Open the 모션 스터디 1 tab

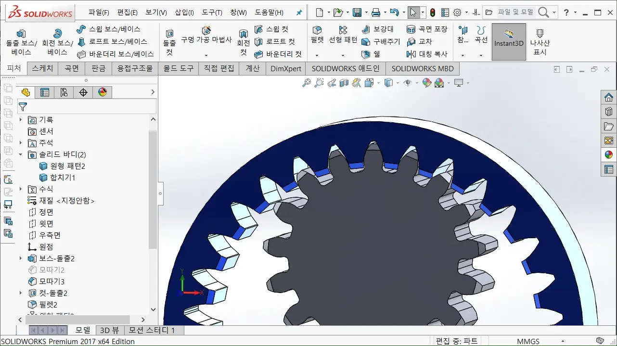[152, 330]
